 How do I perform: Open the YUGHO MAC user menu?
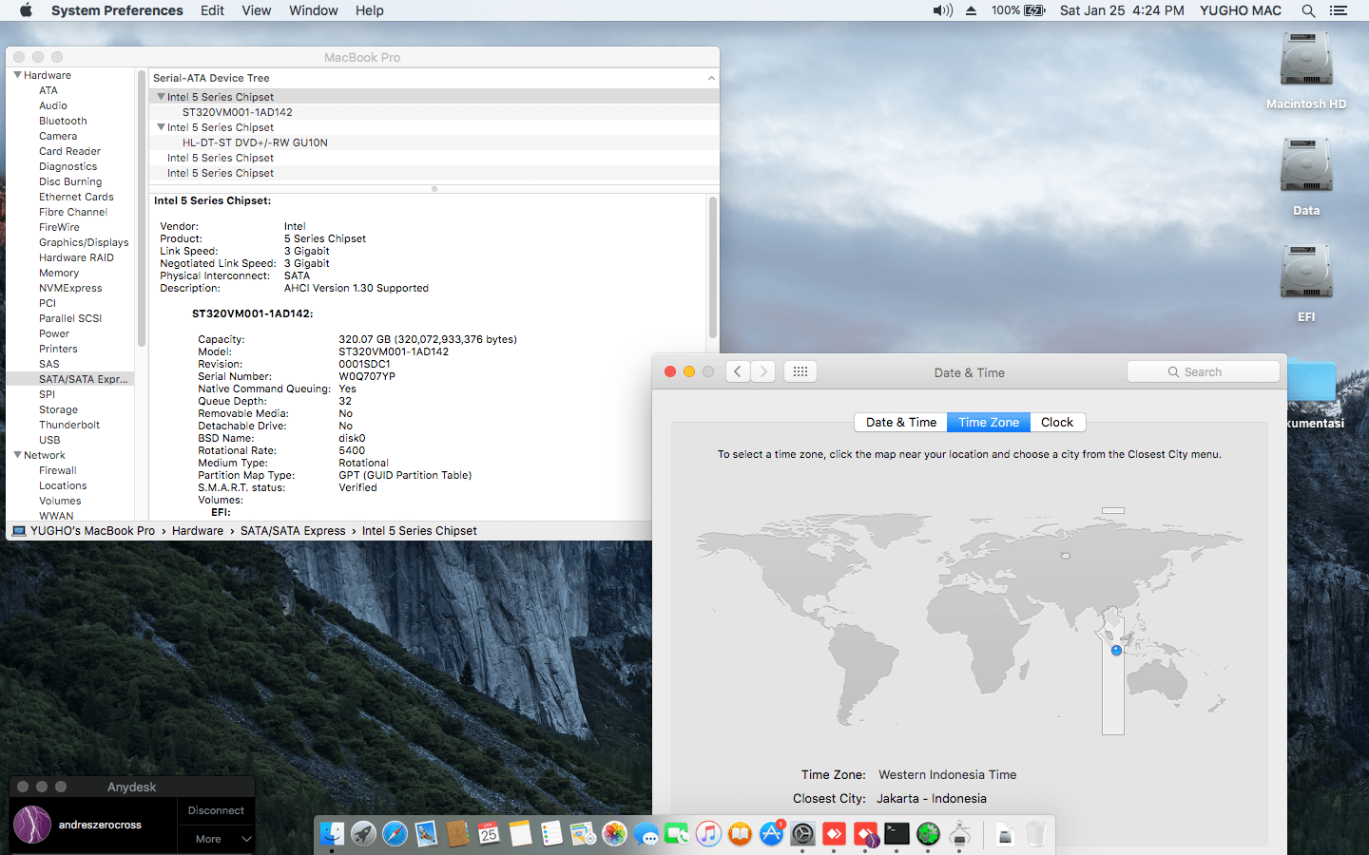pos(1241,10)
